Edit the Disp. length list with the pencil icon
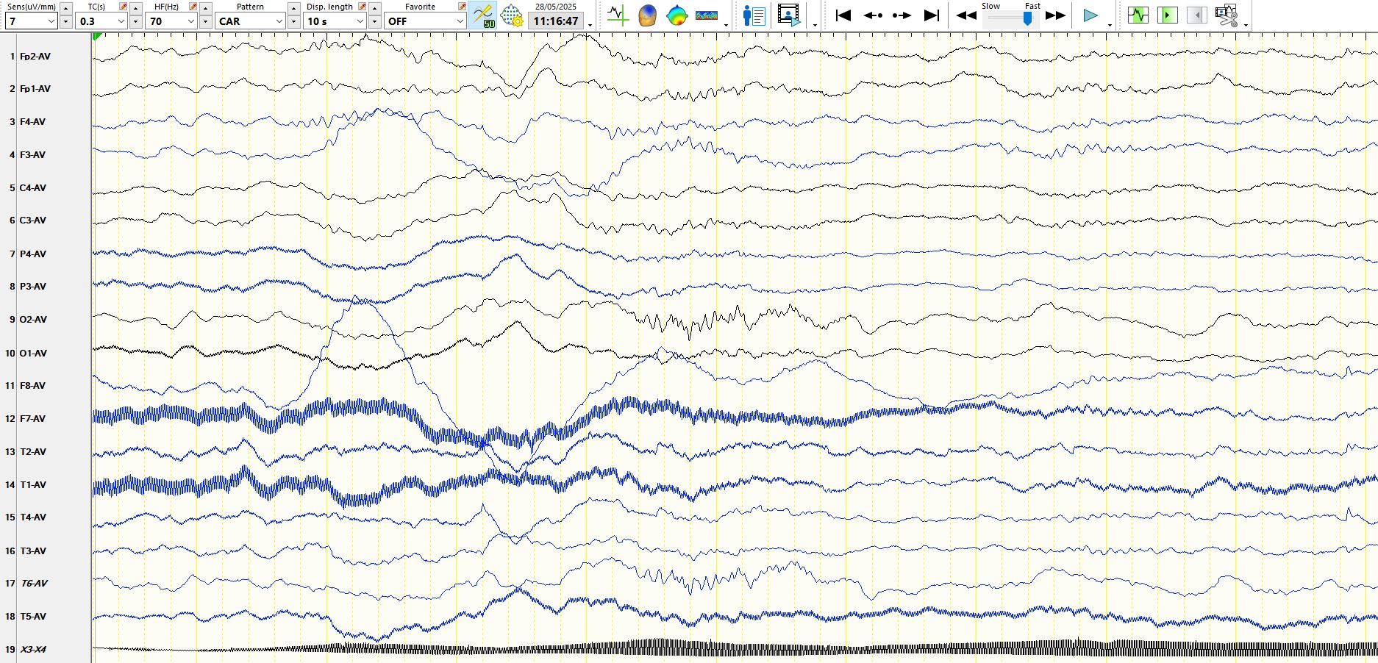The image size is (1378, 663). tap(362, 7)
